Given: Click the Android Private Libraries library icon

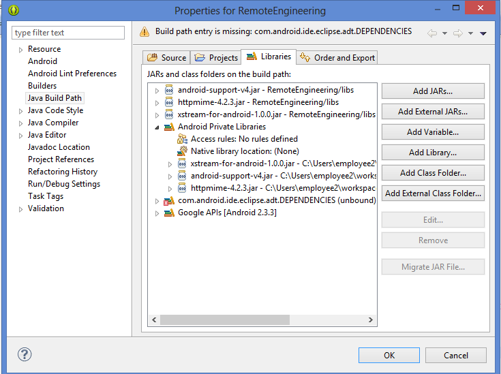Looking at the screenshot, I should 169,127.
